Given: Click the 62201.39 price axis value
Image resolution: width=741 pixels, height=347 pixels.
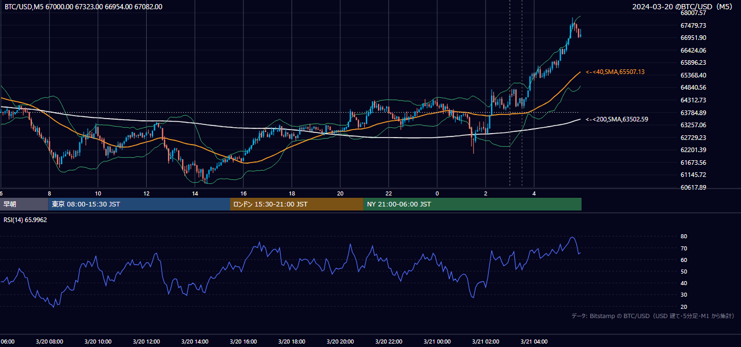Looking at the screenshot, I should tap(693, 150).
